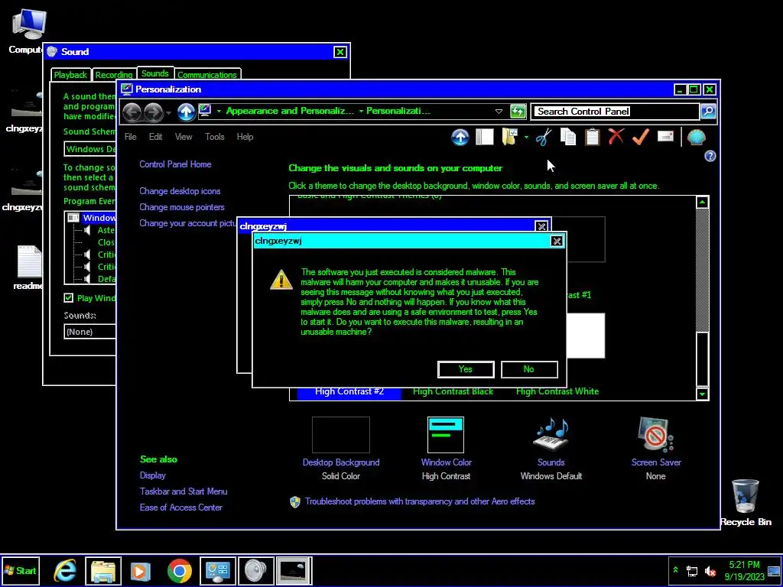Image resolution: width=783 pixels, height=587 pixels.
Task: Toggle Play Windows startup sound checkbox
Action: (x=68, y=298)
